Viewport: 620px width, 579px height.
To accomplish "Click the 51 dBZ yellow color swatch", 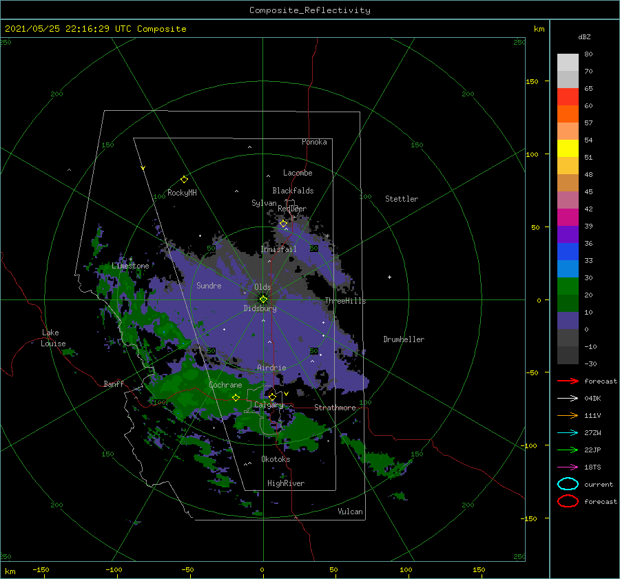I will pyautogui.click(x=568, y=148).
